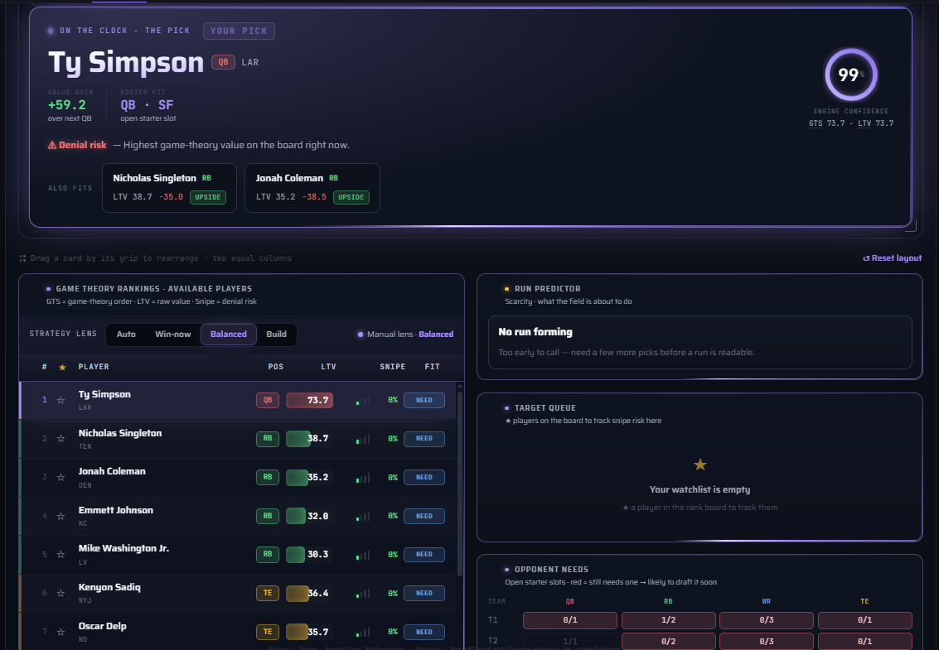Click T1 RB 1/2 needs cell
Viewport: 939px width, 650px height.
(x=668, y=620)
